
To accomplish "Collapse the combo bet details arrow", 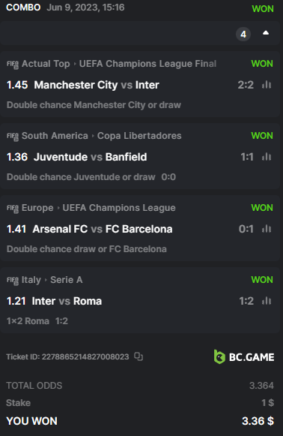I will [266, 33].
